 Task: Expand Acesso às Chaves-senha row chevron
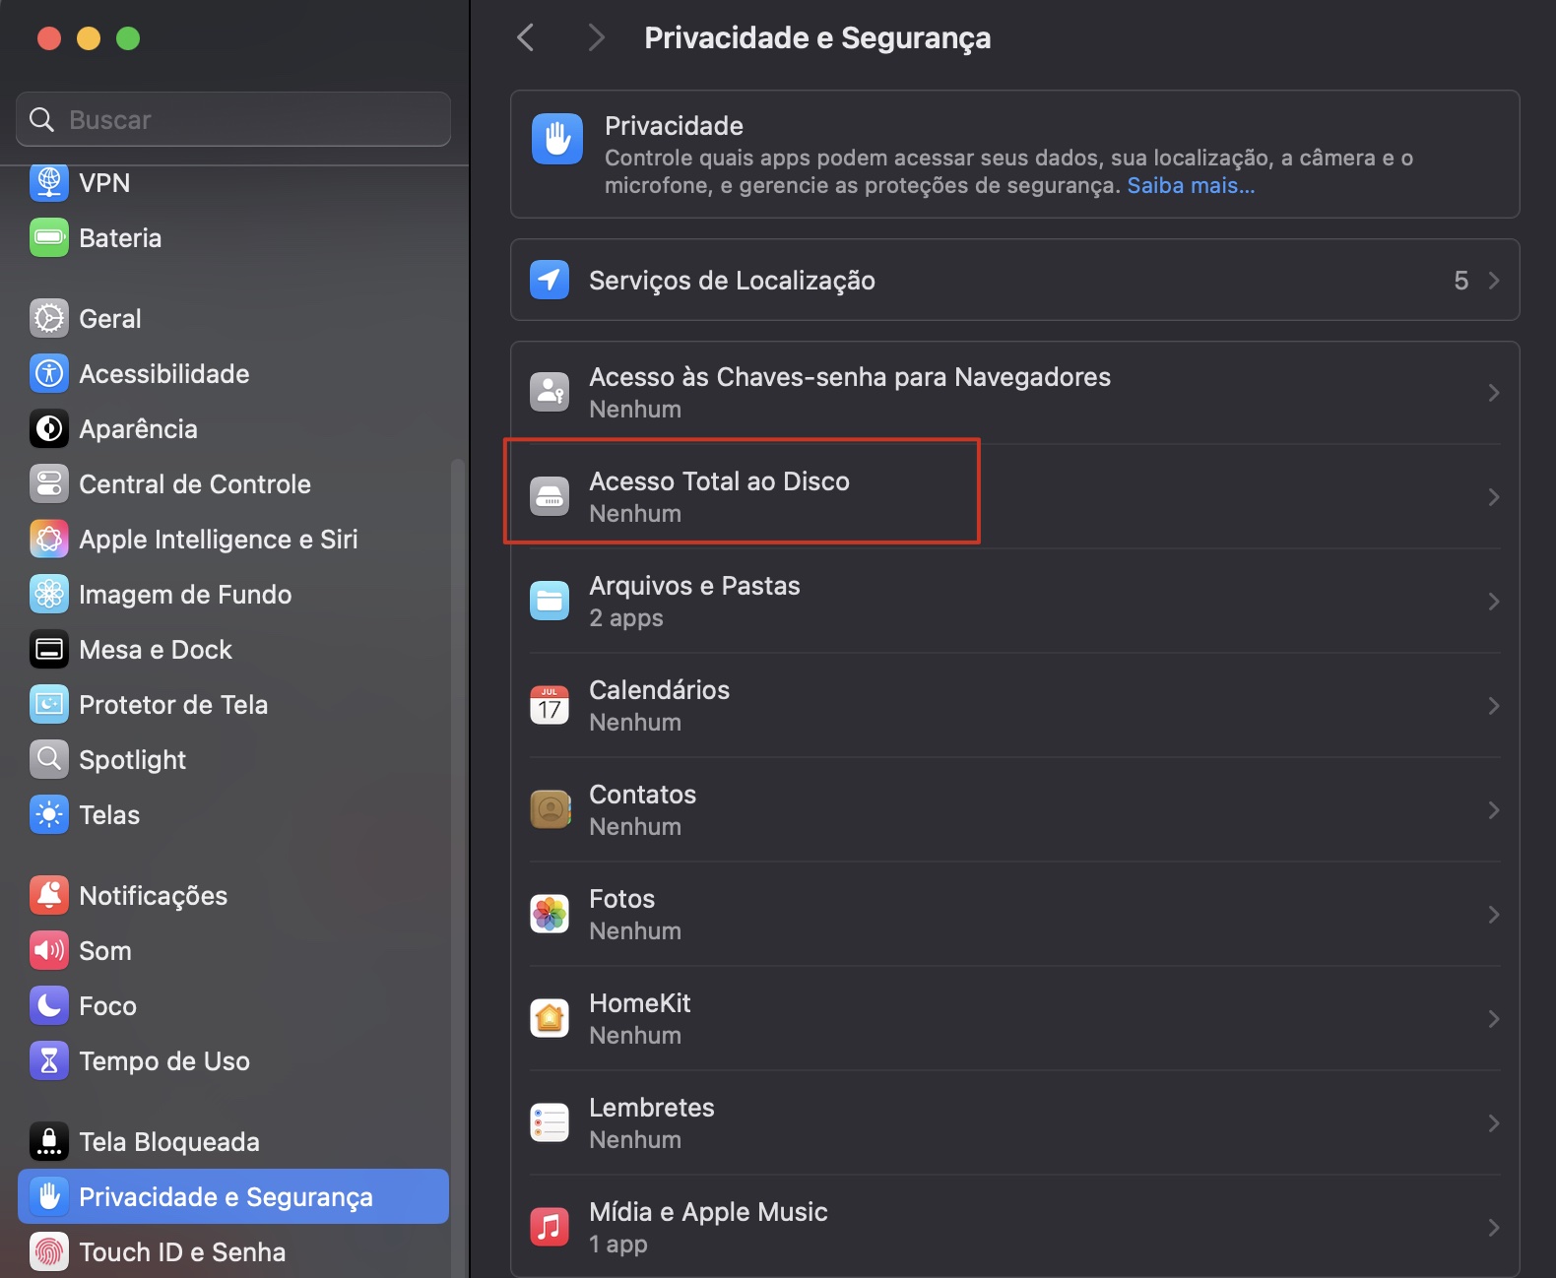point(1494,393)
